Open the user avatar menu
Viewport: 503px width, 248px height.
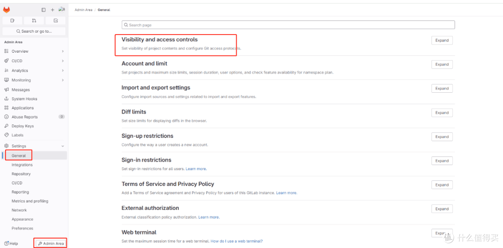(62, 10)
